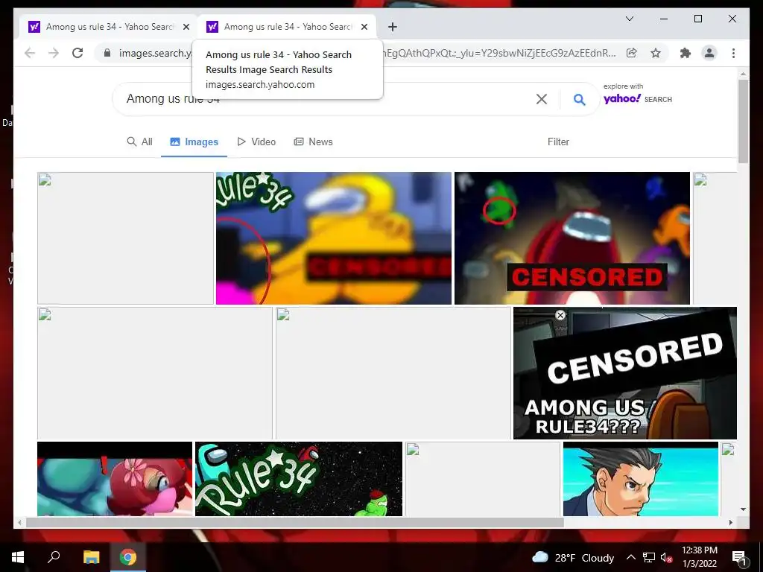Submit search with the blue magnifier icon
The width and height of the screenshot is (763, 572).
click(x=579, y=99)
